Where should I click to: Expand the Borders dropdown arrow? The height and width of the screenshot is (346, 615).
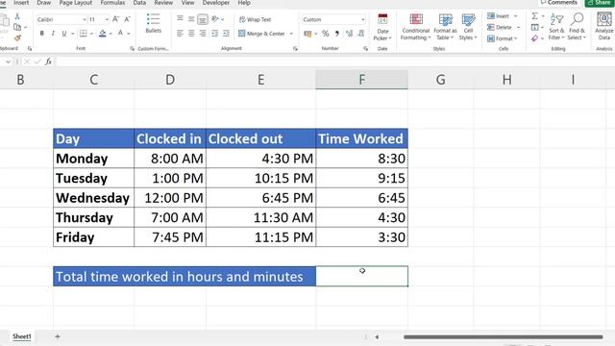91,34
